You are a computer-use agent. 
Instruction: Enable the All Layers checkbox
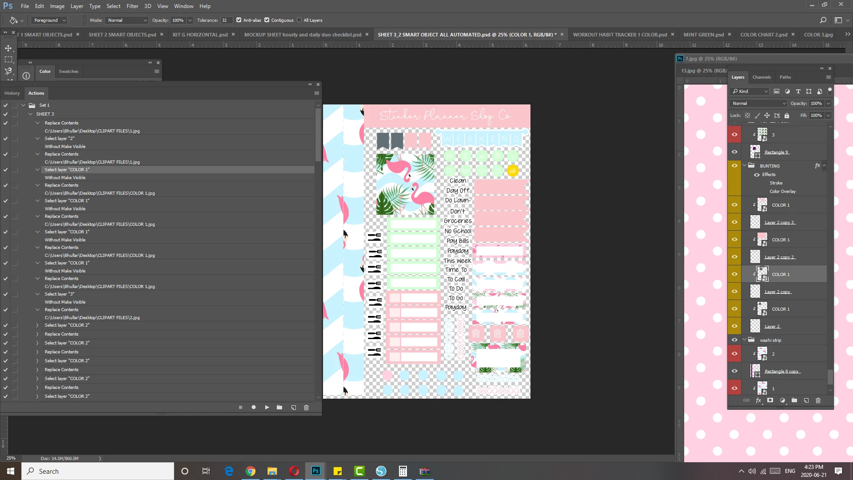[x=299, y=20]
